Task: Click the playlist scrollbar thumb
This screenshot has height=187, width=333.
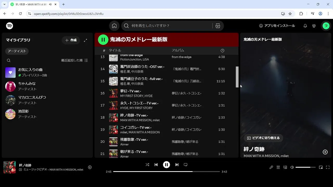Action: pos(237,77)
